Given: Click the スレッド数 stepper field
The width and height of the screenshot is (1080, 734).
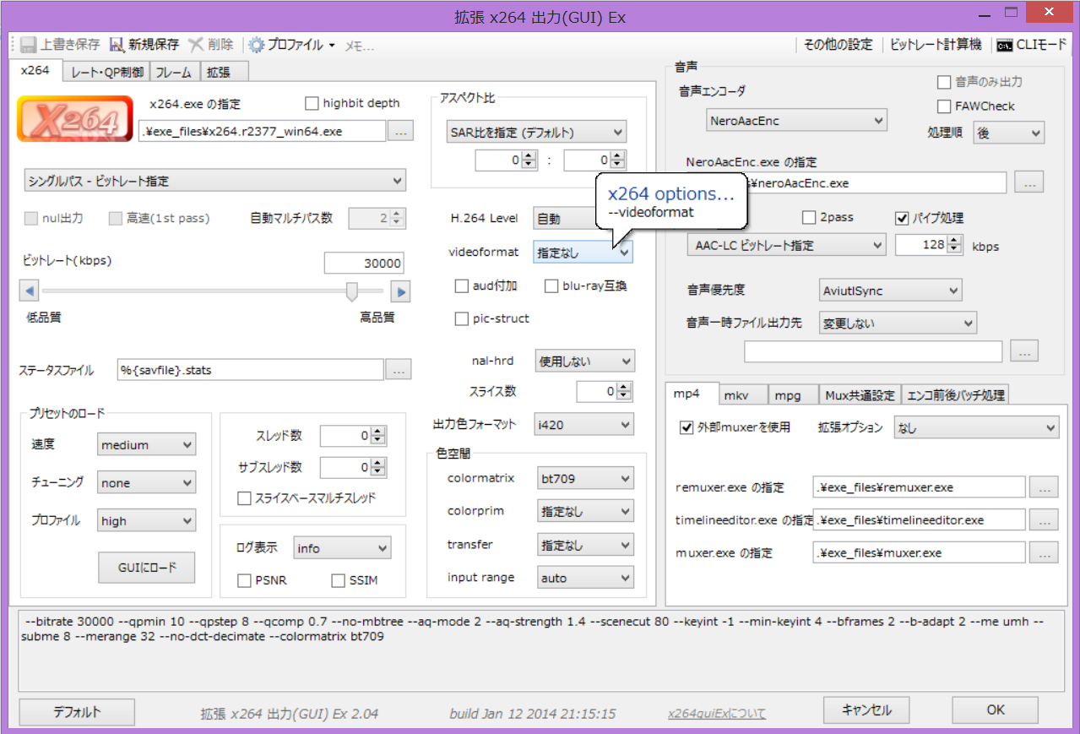Looking at the screenshot, I should pos(353,436).
